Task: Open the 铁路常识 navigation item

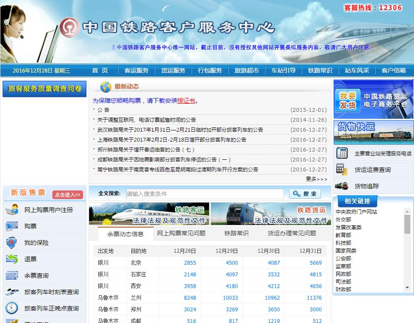Action: (320, 70)
